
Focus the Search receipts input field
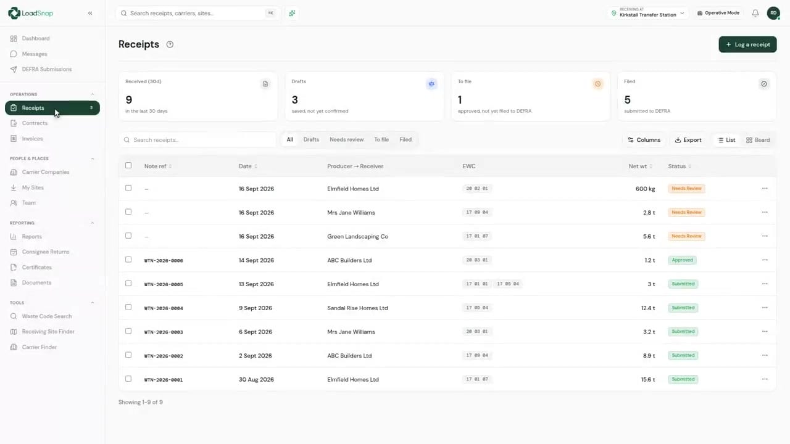click(x=197, y=140)
